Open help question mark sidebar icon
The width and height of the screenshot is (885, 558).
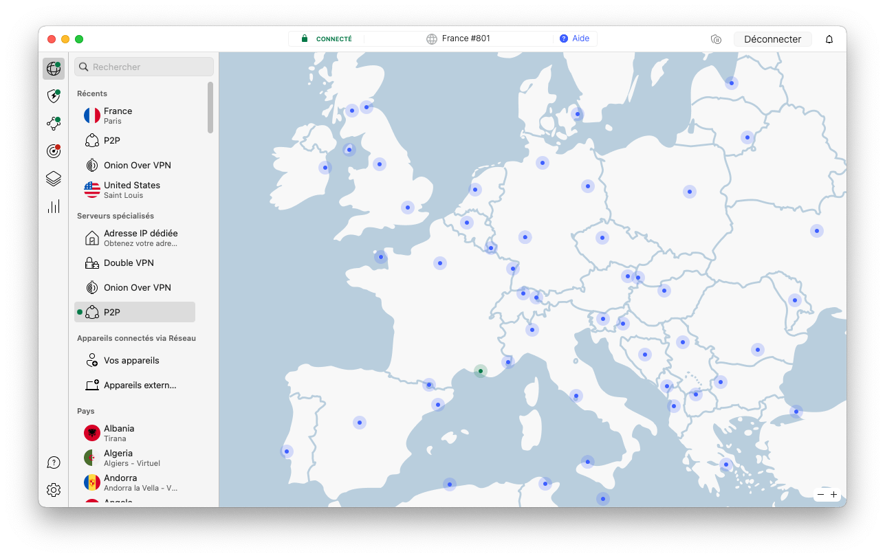point(54,462)
